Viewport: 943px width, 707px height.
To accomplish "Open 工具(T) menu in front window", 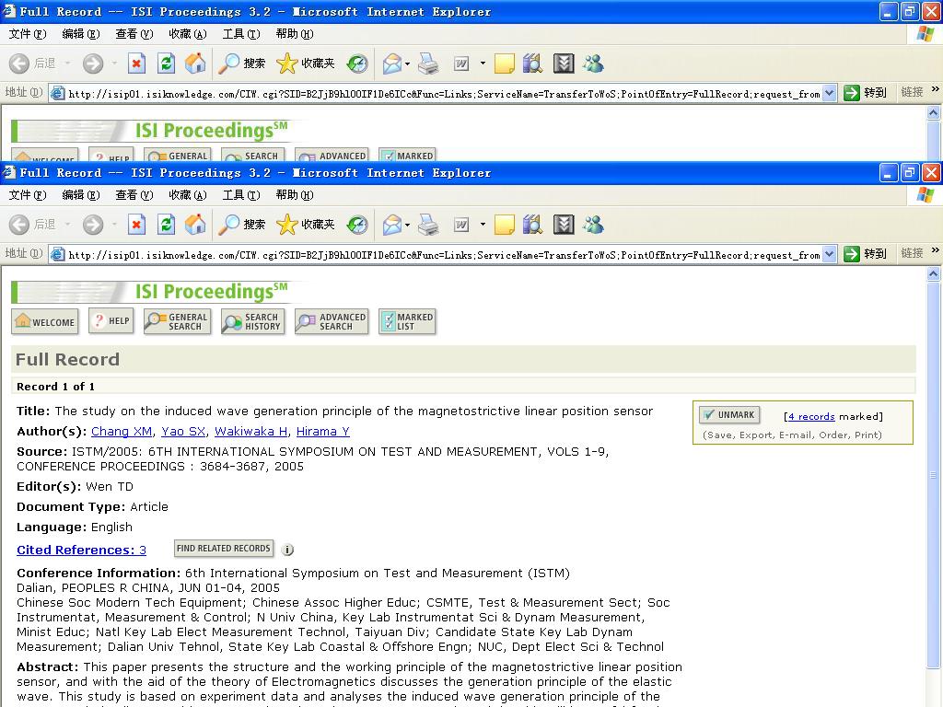I will click(x=241, y=195).
